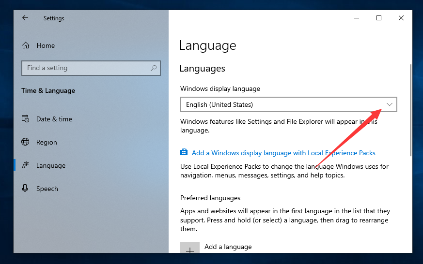Click the Preferred languages heading
This screenshot has height=264, width=423.
point(210,198)
